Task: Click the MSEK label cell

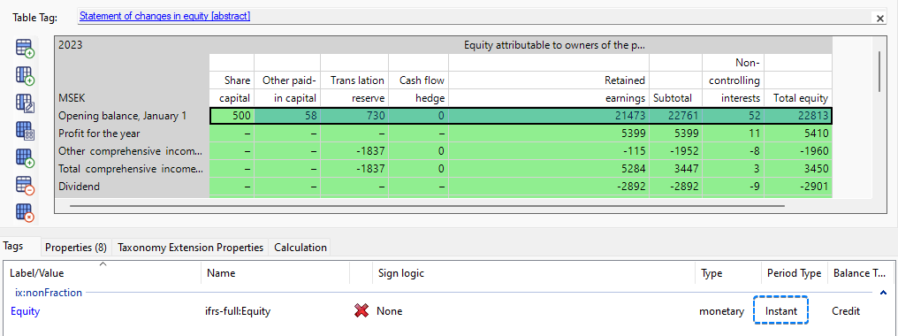Action: tap(72, 98)
